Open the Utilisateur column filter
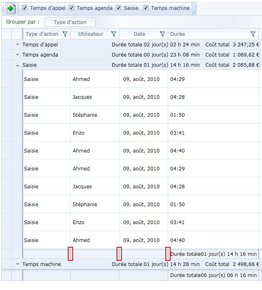The width and height of the screenshot is (262, 290). pyautogui.click(x=114, y=34)
